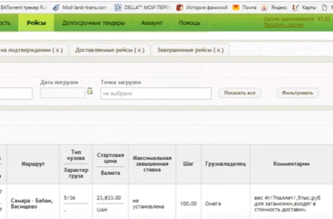The height and width of the screenshot is (219, 333).
Task: Select the Рейсы menu tab
Action: pyautogui.click(x=36, y=23)
